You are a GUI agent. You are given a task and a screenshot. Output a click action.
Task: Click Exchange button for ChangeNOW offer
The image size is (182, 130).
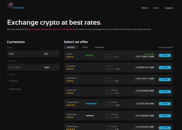click(165, 104)
